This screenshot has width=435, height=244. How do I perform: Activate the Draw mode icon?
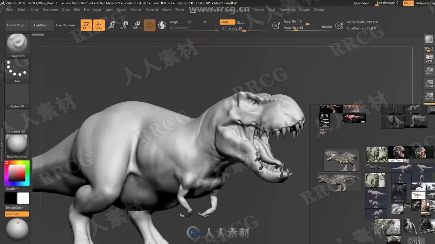[99, 25]
